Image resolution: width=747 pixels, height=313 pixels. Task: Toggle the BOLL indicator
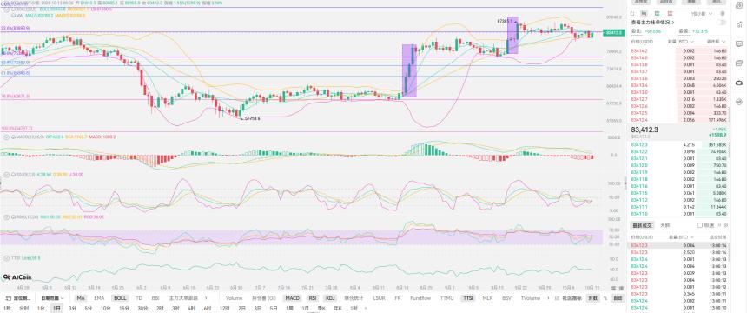pyautogui.click(x=120, y=298)
